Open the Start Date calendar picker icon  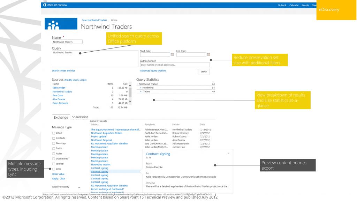(x=172, y=54)
